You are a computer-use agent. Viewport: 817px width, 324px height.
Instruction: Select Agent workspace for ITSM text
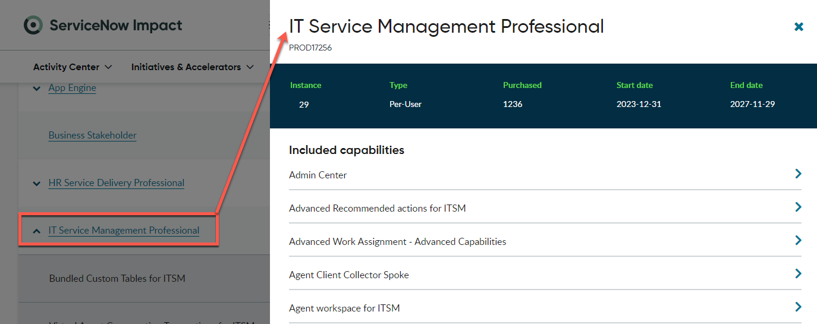(x=344, y=308)
